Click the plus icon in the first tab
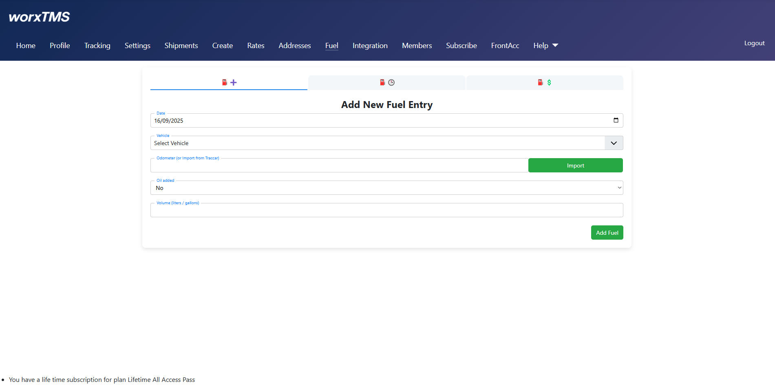This screenshot has height=388, width=775. [233, 82]
